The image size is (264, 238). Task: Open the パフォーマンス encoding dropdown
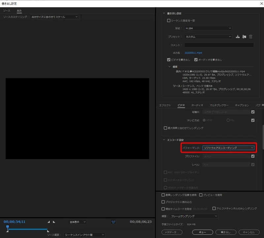[x=228, y=148]
